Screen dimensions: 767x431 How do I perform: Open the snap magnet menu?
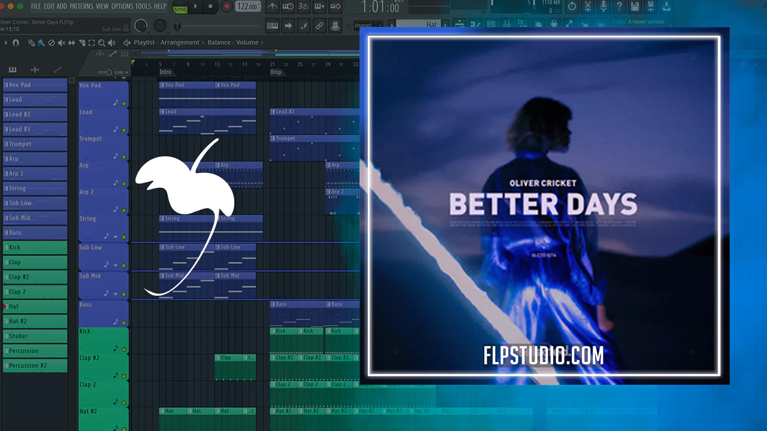point(16,43)
